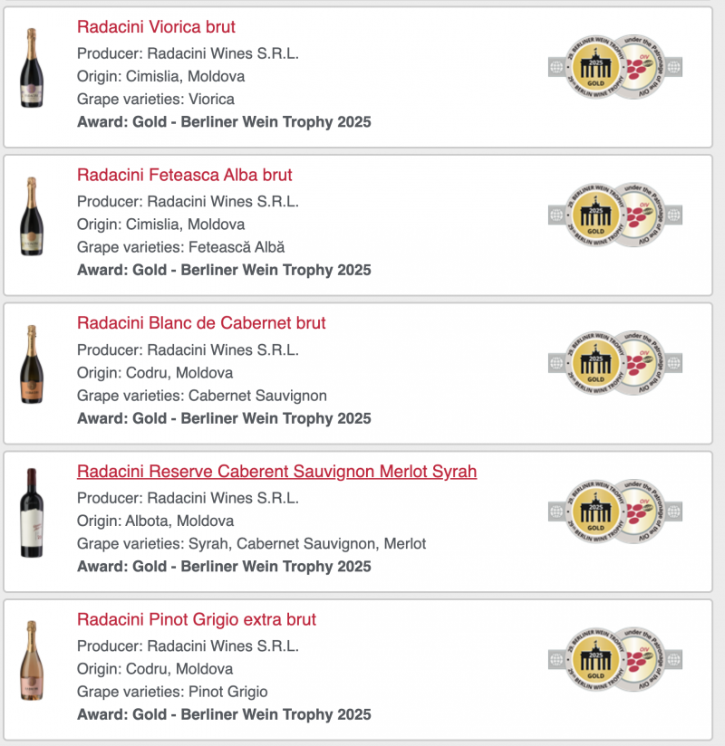Click the Feteasca Alba brut bottle thumbnail
The image size is (725, 746).
click(x=32, y=217)
